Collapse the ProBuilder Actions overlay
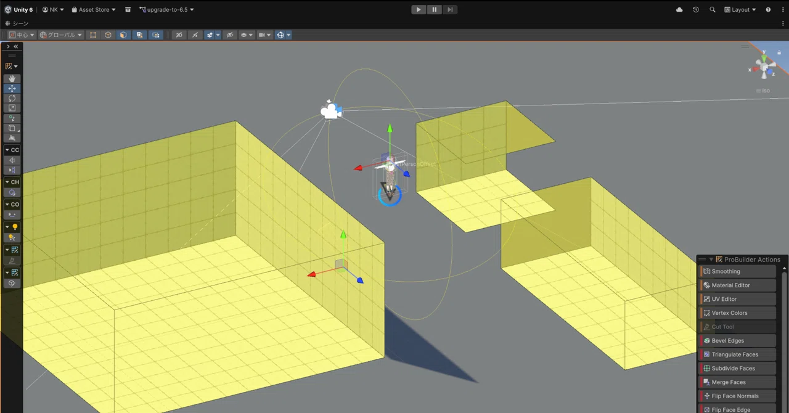This screenshot has height=413, width=789. [711, 260]
